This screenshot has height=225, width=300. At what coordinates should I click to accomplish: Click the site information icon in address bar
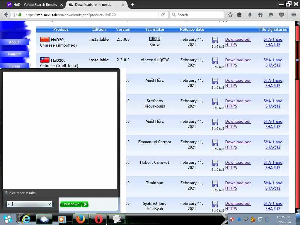15,15
